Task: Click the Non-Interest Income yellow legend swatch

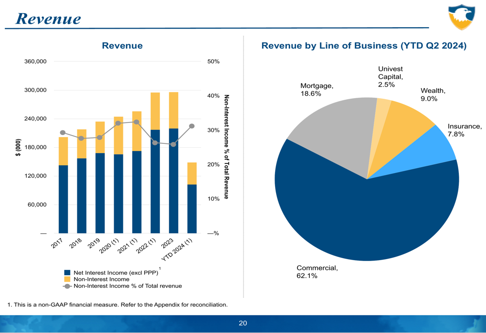Action: (x=67, y=279)
